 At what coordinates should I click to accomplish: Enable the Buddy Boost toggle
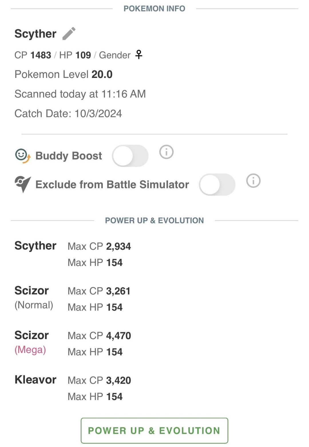(x=130, y=156)
